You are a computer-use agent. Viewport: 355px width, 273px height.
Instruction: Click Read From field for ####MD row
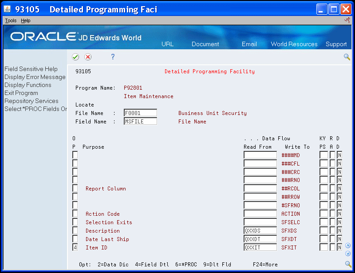260,155
